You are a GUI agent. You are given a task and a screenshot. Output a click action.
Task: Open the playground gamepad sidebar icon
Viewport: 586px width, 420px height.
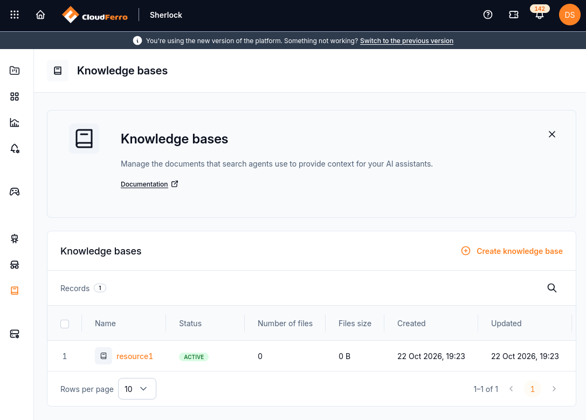(x=15, y=192)
